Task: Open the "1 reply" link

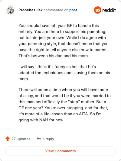Action: [48, 139]
